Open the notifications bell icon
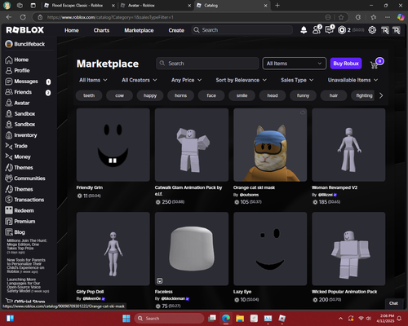 pyautogui.click(x=304, y=30)
